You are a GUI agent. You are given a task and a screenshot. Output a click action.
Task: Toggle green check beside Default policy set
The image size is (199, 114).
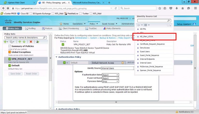click(10, 65)
